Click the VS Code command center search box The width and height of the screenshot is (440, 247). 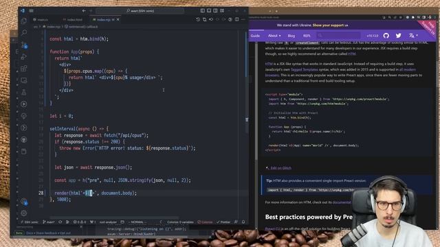pyautogui.click(x=140, y=11)
